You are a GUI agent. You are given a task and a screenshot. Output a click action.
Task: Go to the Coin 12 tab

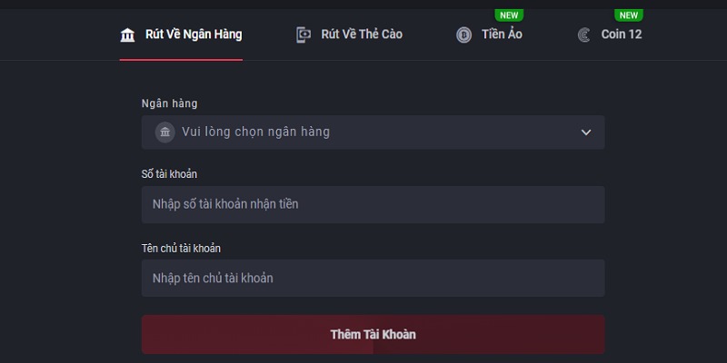(621, 34)
